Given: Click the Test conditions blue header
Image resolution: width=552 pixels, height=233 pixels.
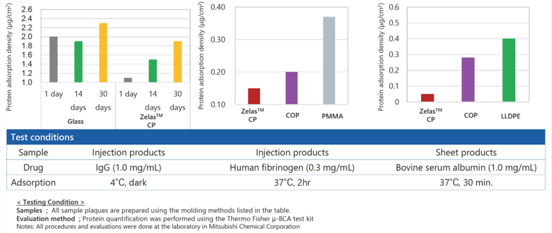Looking at the screenshot, I should (276, 137).
